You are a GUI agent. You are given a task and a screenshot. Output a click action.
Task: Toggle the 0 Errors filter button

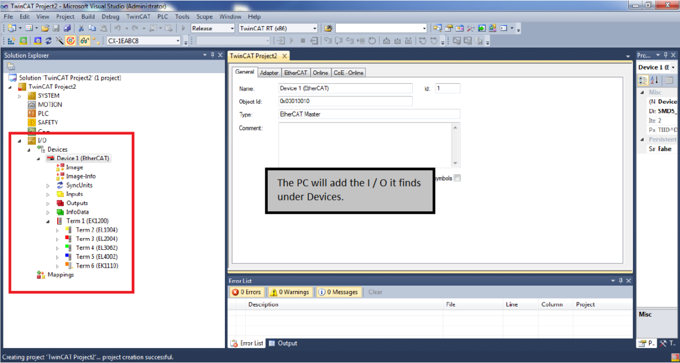[246, 292]
